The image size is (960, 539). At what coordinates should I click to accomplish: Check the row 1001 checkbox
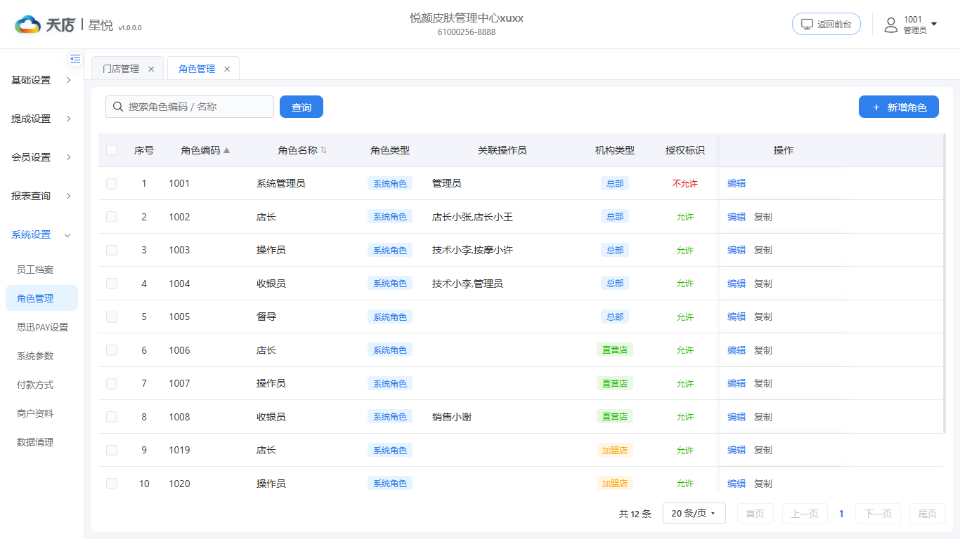click(x=112, y=183)
